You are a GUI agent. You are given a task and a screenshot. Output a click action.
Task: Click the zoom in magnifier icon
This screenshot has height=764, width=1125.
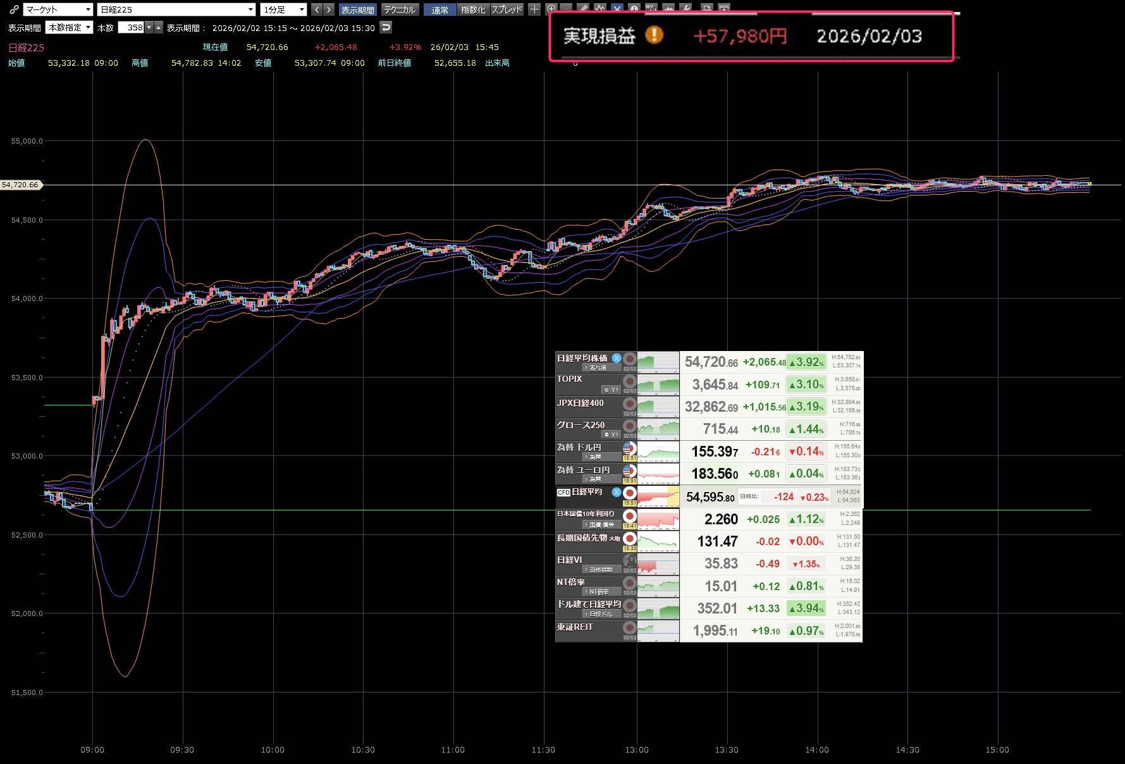coord(551,9)
